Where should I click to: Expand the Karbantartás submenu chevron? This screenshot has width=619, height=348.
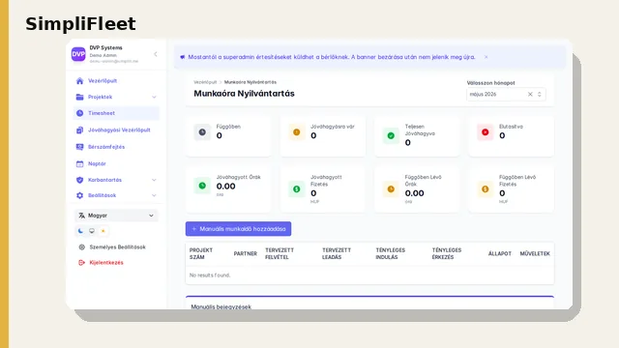click(x=154, y=180)
